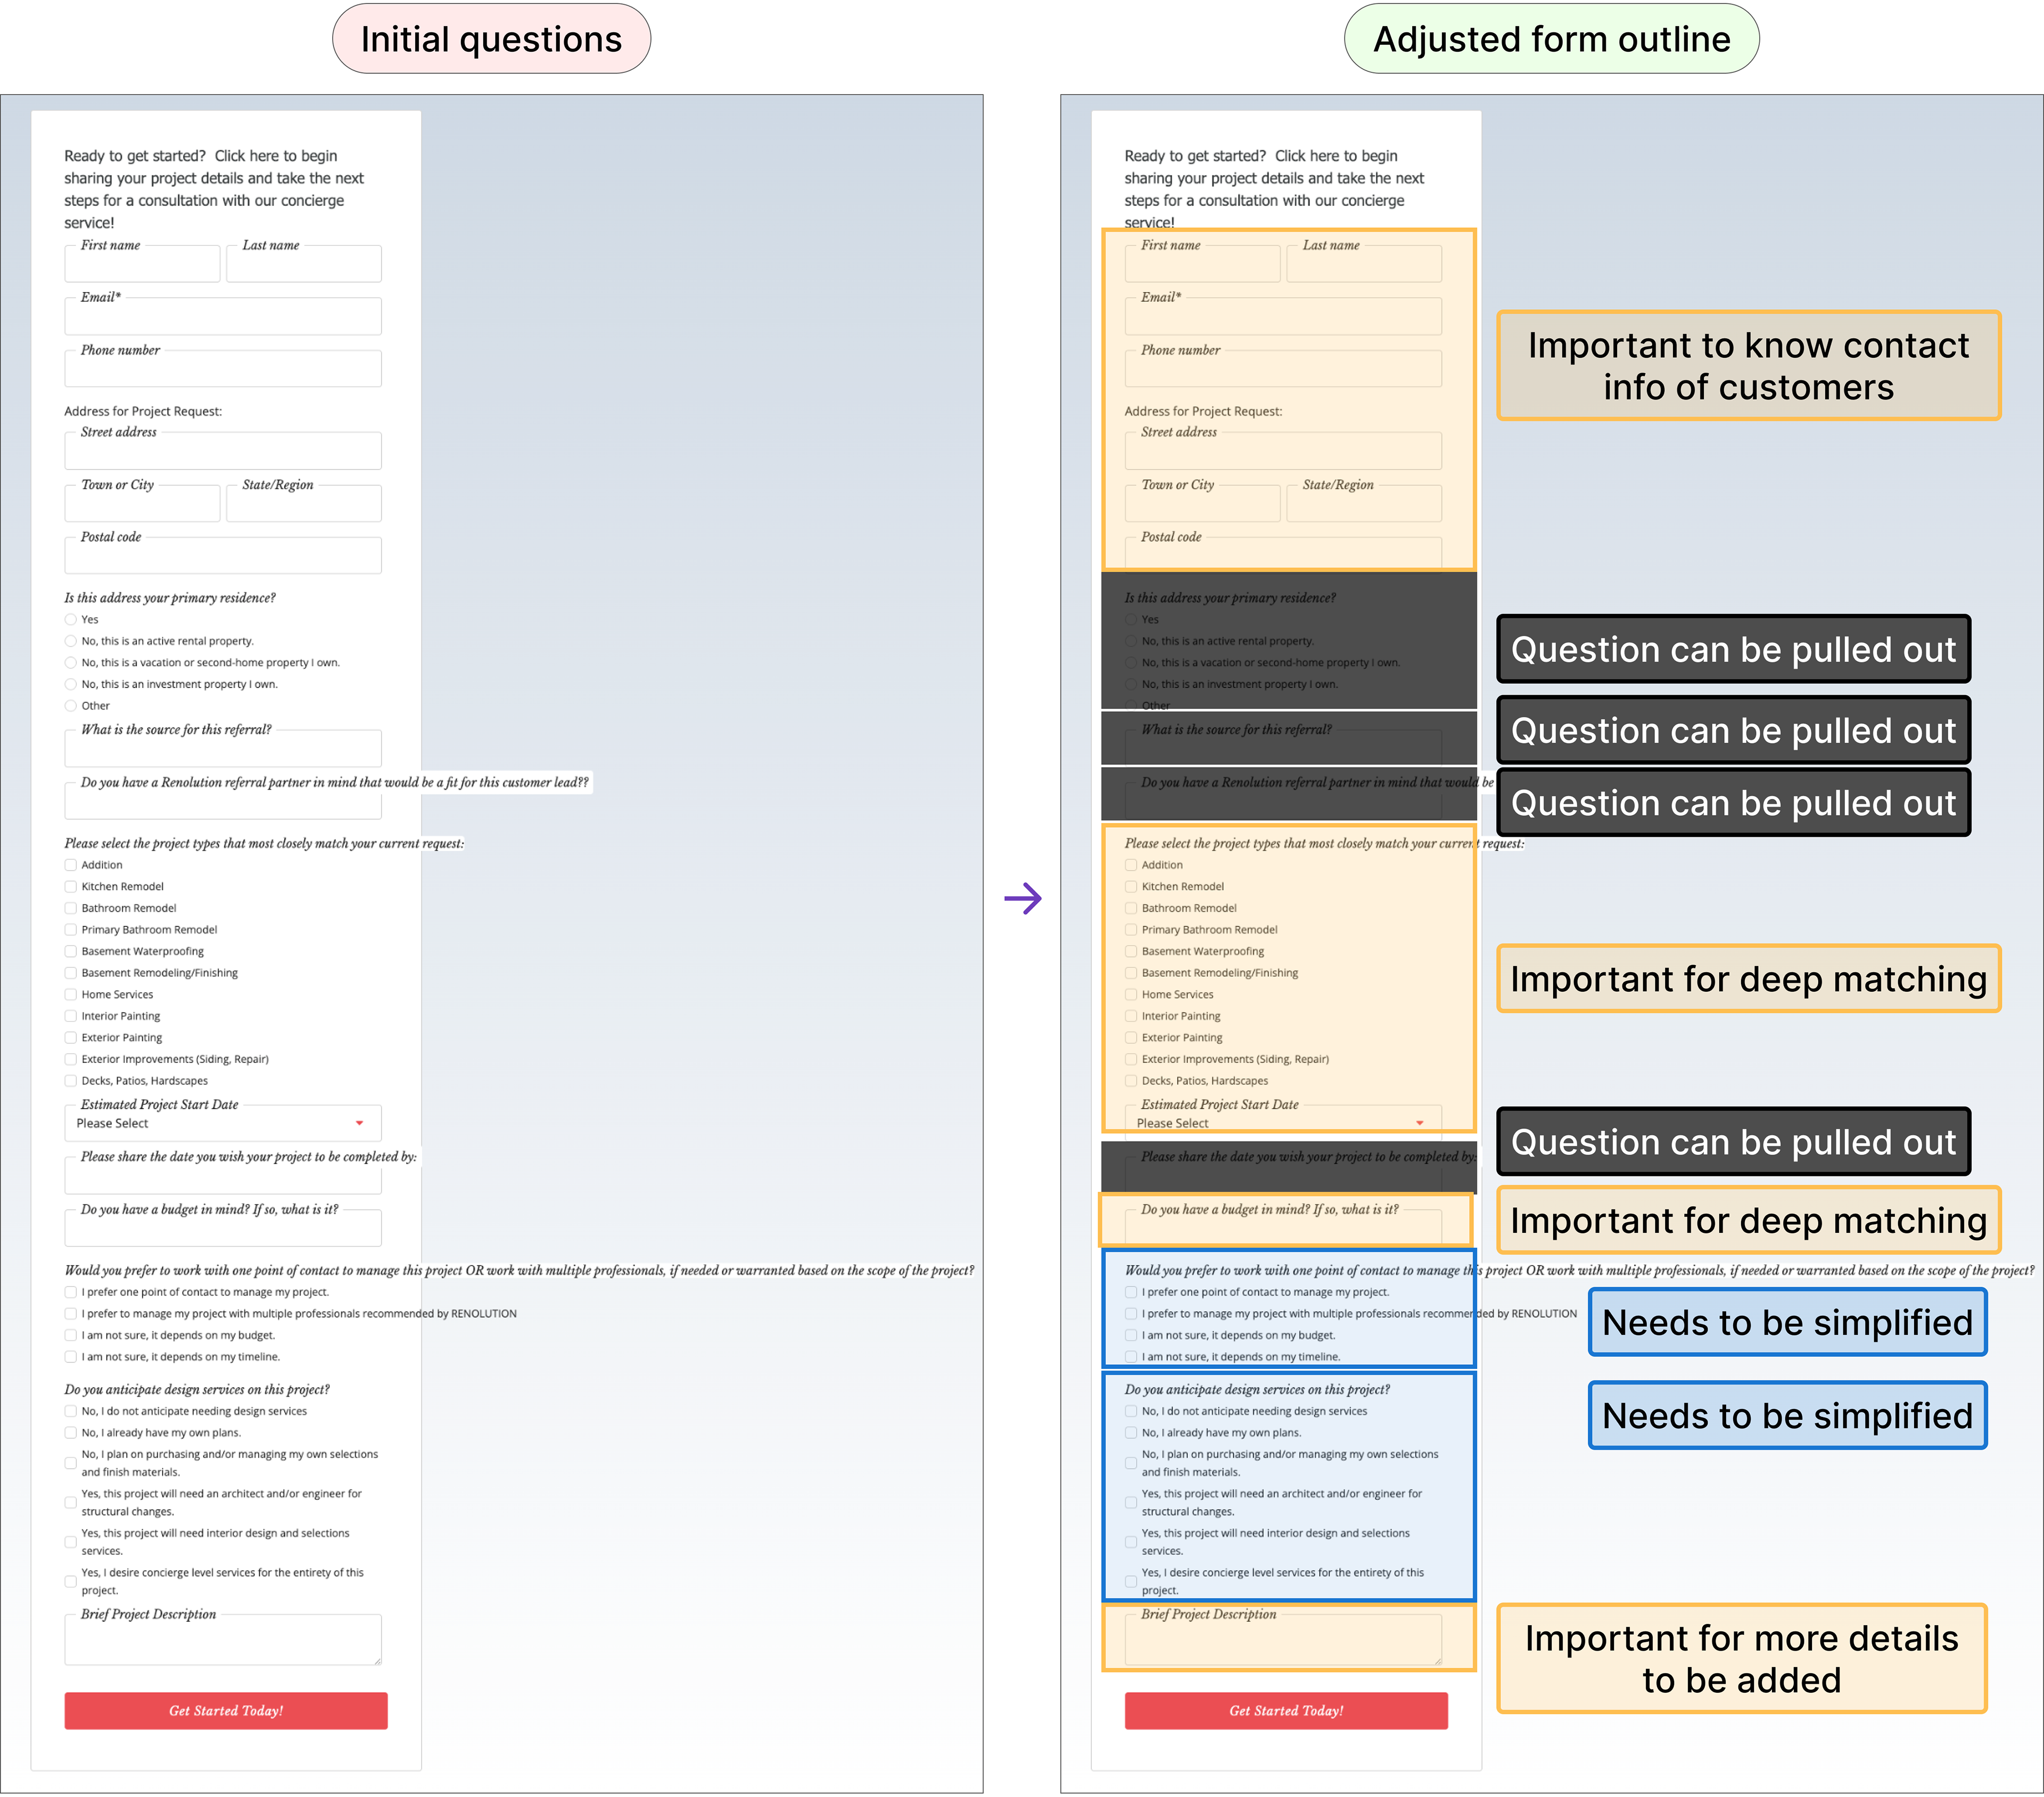Click 'Important to know contact info' annotation
This screenshot has width=2044, height=1797.
pos(1748,366)
